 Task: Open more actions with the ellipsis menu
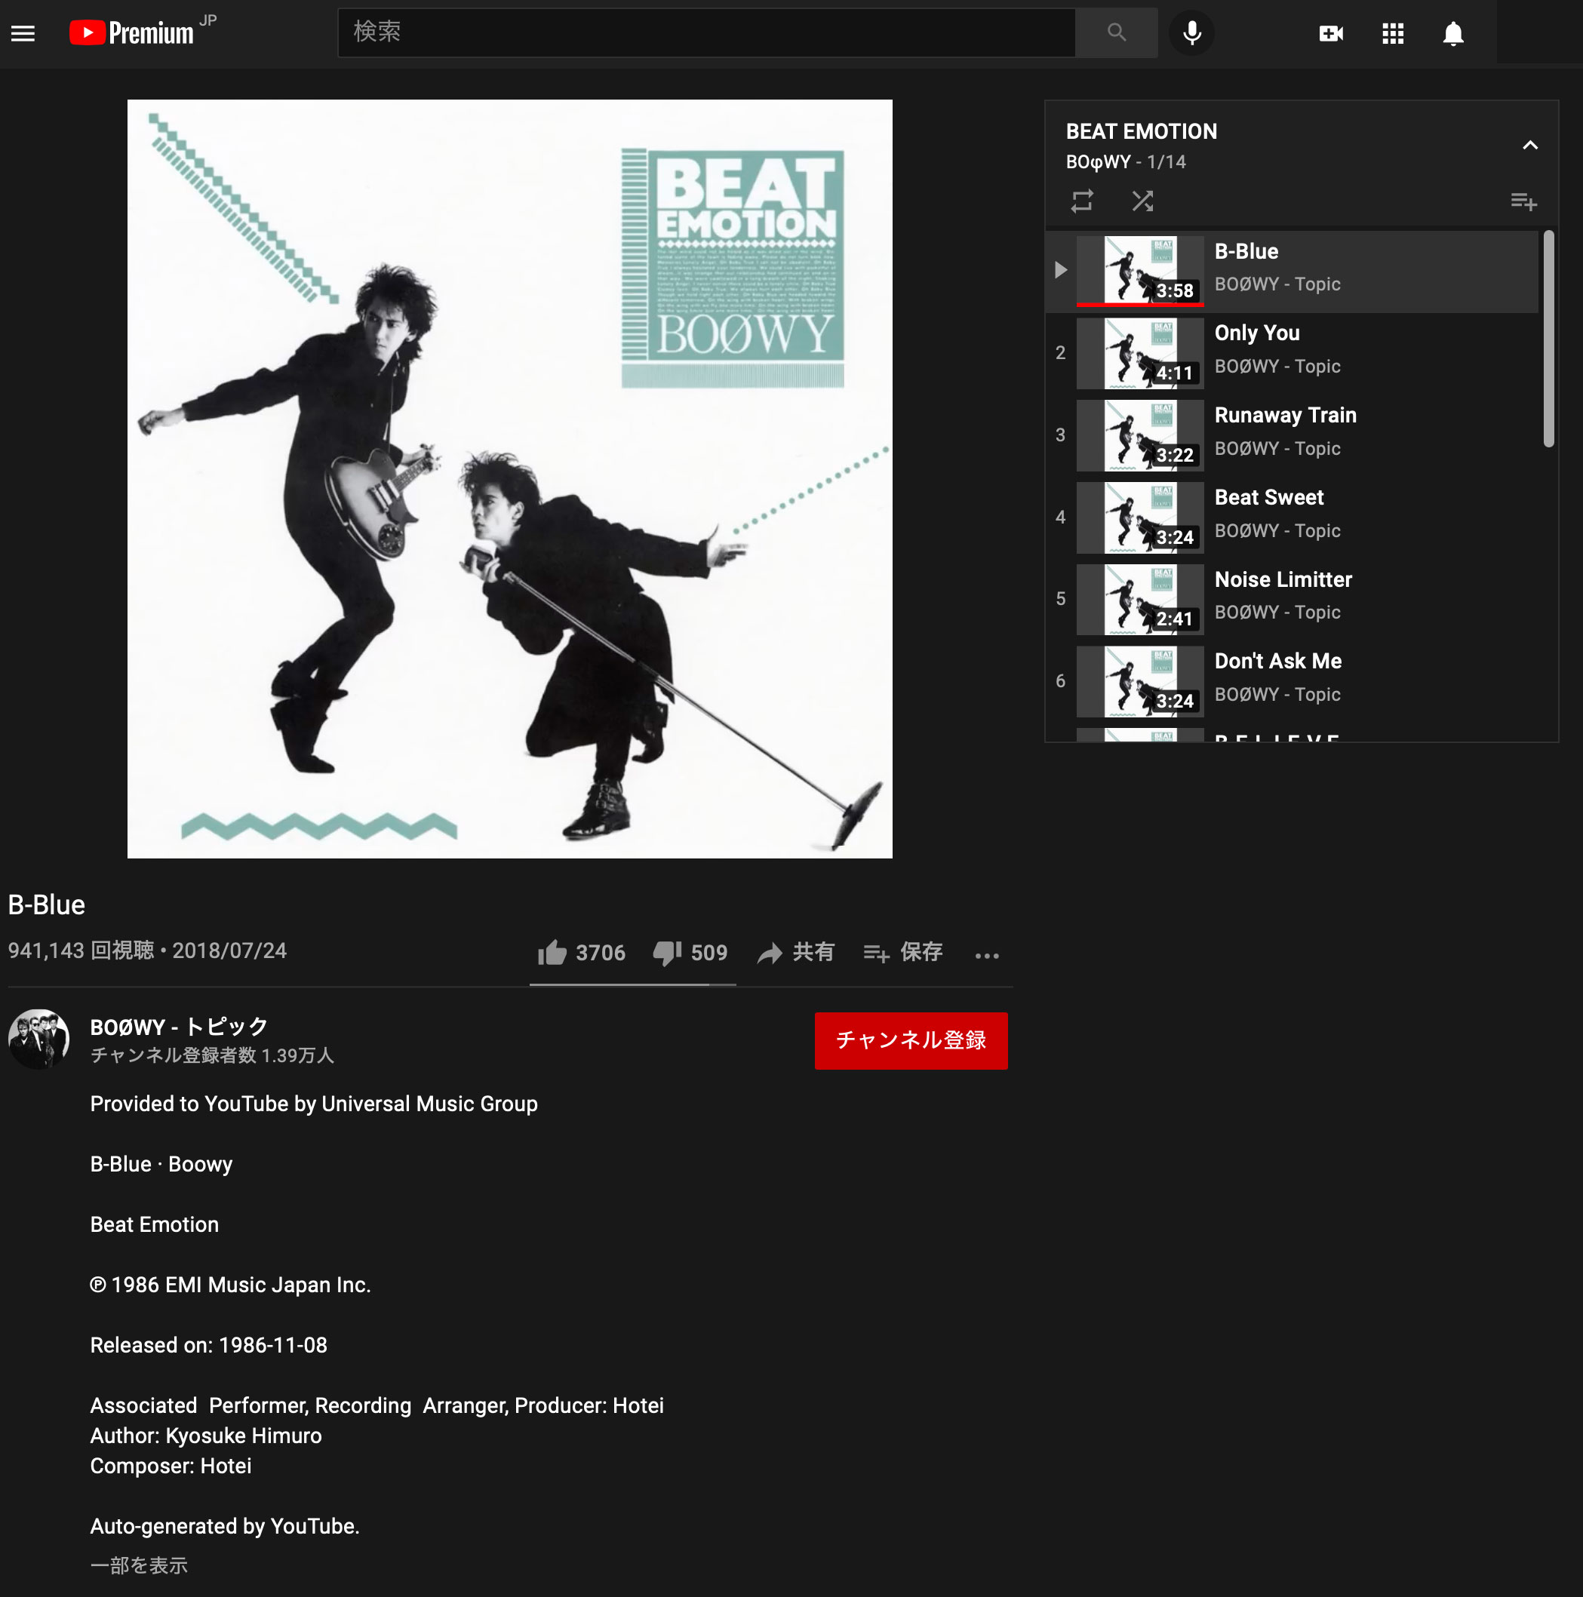click(x=987, y=955)
